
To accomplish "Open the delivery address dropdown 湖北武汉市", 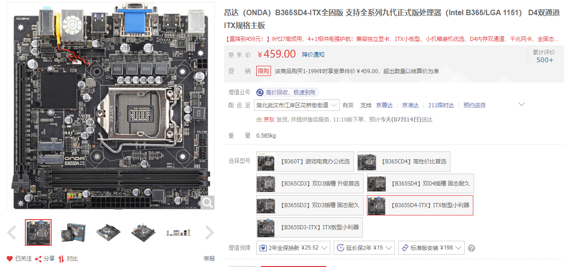I will click(297, 105).
